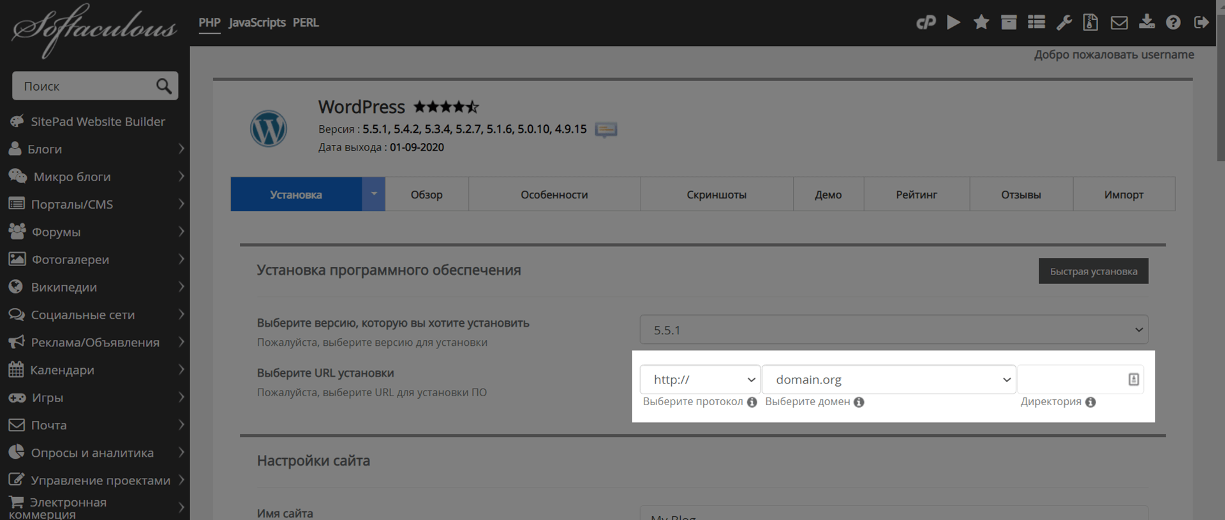Select the Отзывы tab
The width and height of the screenshot is (1225, 520).
(1021, 195)
